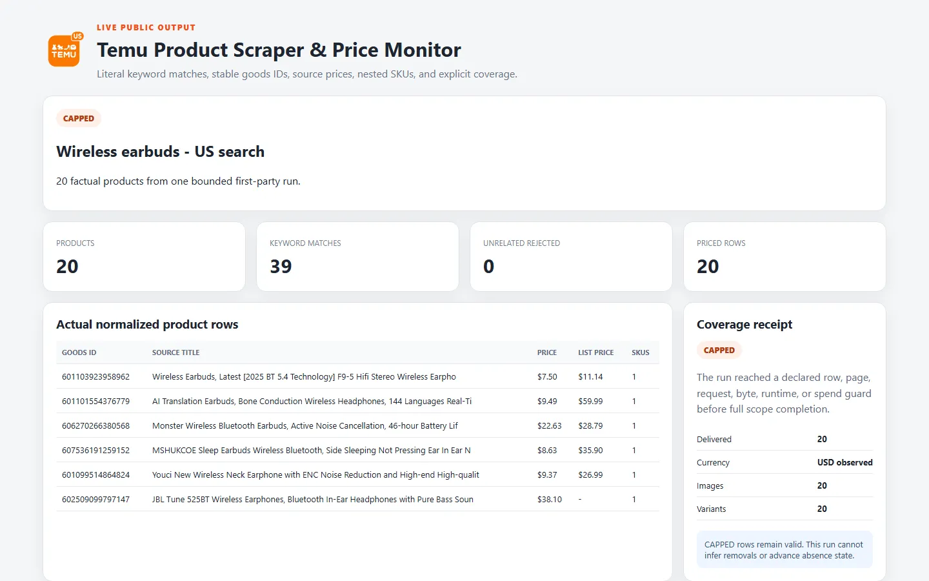Click the Actual normalized product rows heading
This screenshot has width=929, height=581.
[147, 324]
